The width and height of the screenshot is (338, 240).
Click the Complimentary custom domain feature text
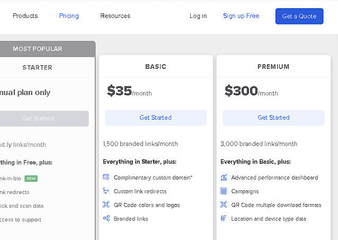(153, 177)
